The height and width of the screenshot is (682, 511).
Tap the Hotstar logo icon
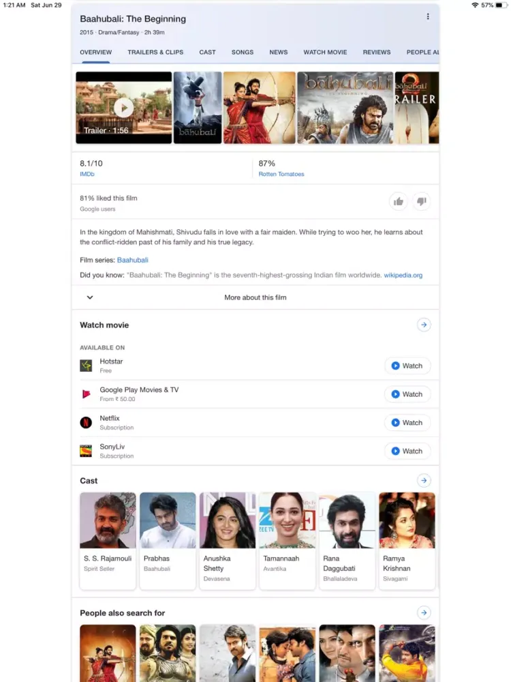point(86,366)
